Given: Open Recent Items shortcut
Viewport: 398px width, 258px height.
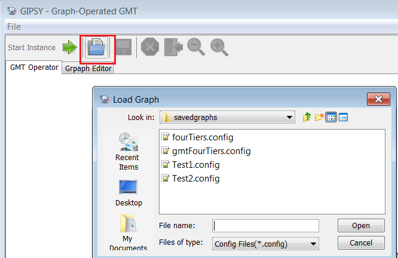Looking at the screenshot, I should pos(128,152).
